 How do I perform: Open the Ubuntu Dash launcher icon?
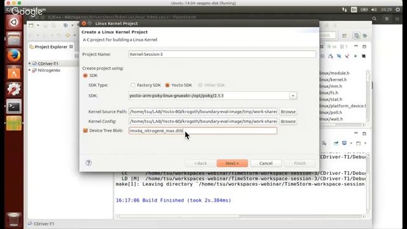(x=14, y=22)
